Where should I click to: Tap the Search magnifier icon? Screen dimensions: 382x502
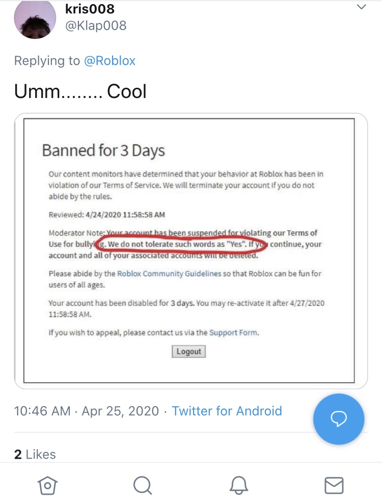142,485
